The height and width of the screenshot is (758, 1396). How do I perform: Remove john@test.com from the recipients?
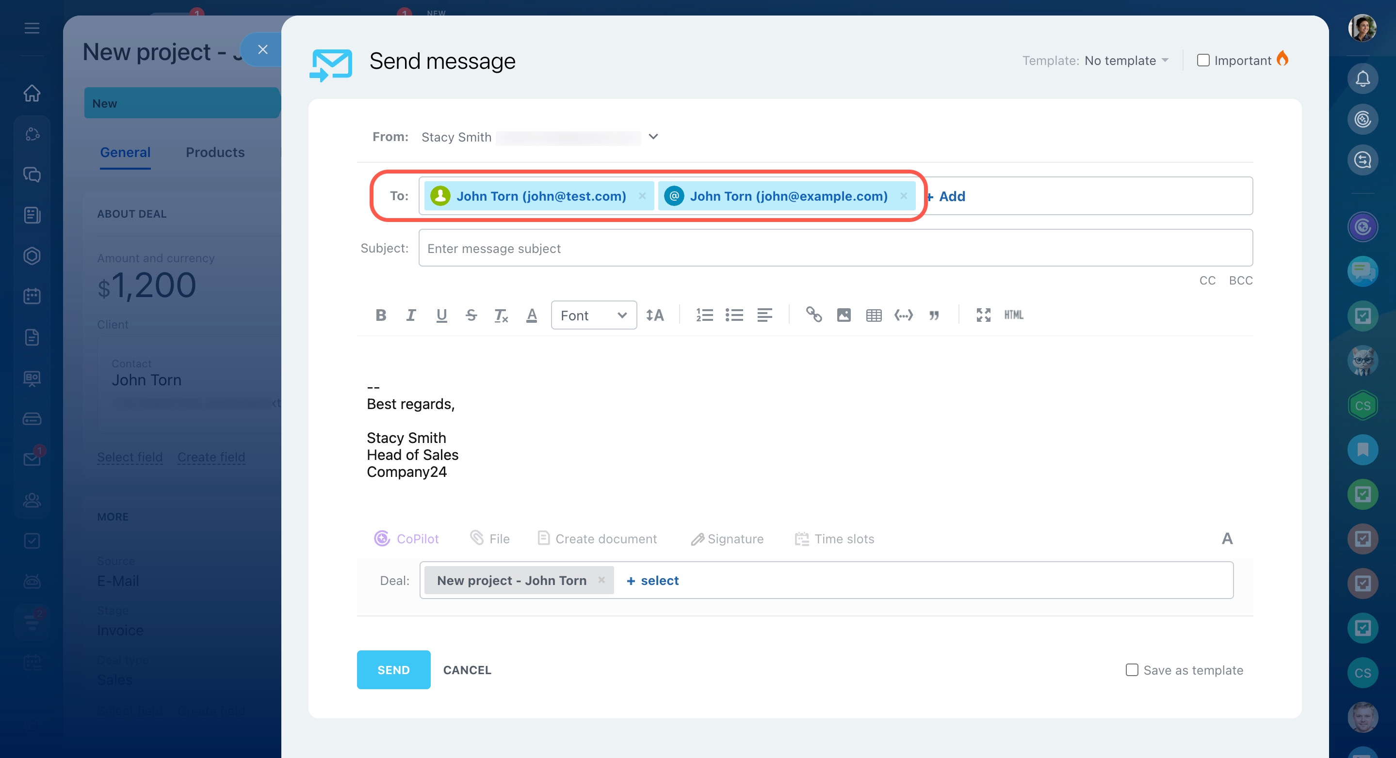pyautogui.click(x=642, y=196)
